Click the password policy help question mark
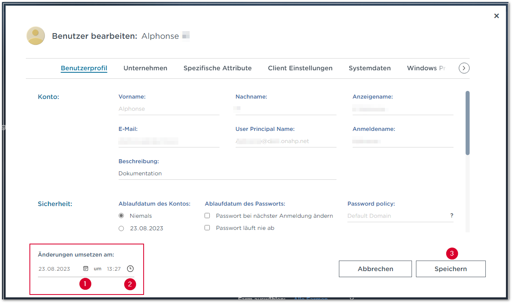Screen dimensions: 512x303 pos(452,216)
